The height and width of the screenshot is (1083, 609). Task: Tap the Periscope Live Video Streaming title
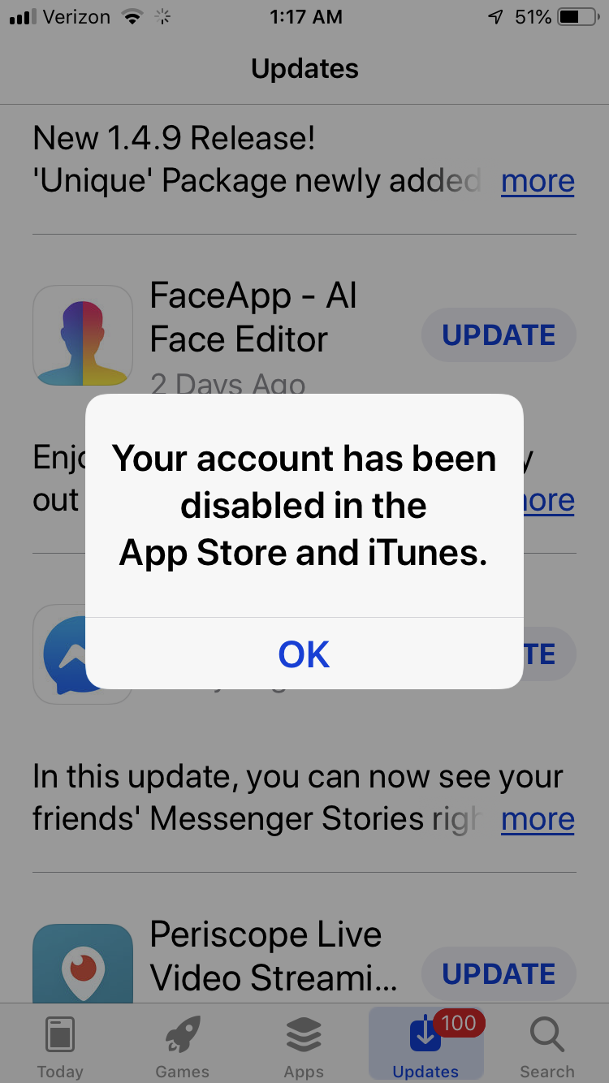pyautogui.click(x=274, y=956)
